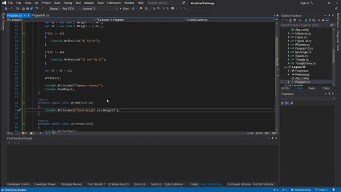Pin the Find Symbol Results panel

coord(272,138)
